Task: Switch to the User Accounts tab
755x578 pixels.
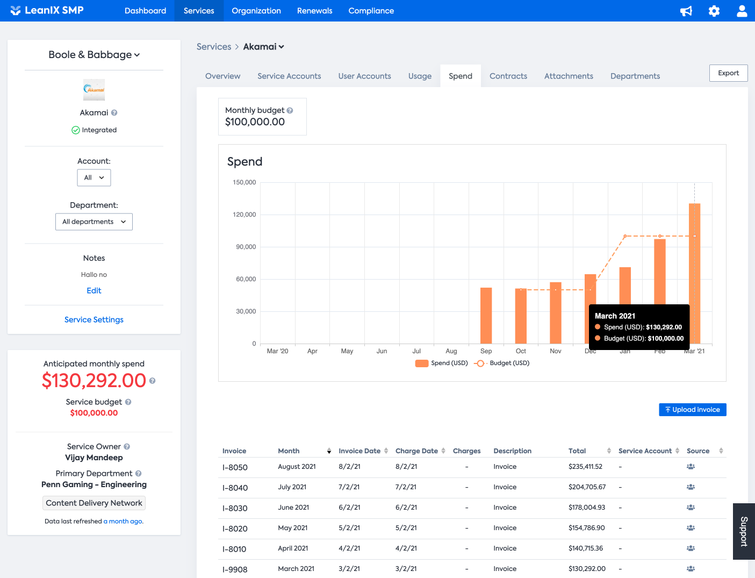Action: click(x=365, y=76)
